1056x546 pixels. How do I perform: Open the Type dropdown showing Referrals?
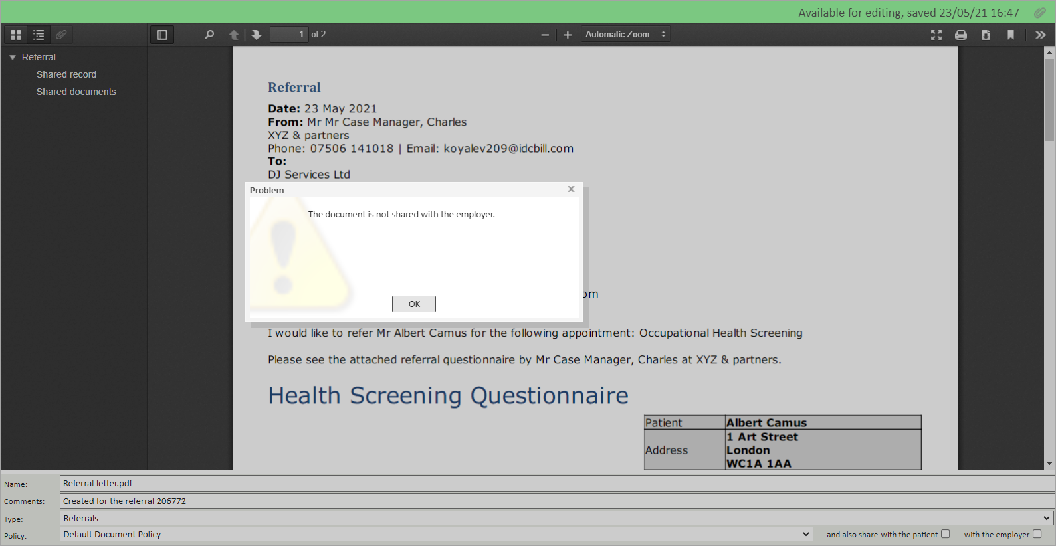click(x=556, y=518)
